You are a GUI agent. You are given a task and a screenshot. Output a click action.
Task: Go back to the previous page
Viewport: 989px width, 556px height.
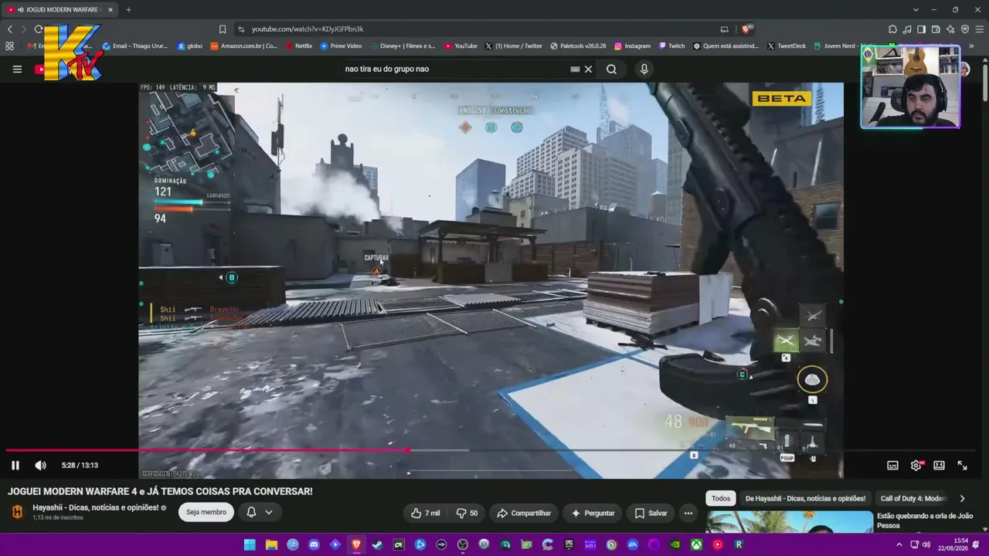[10, 29]
